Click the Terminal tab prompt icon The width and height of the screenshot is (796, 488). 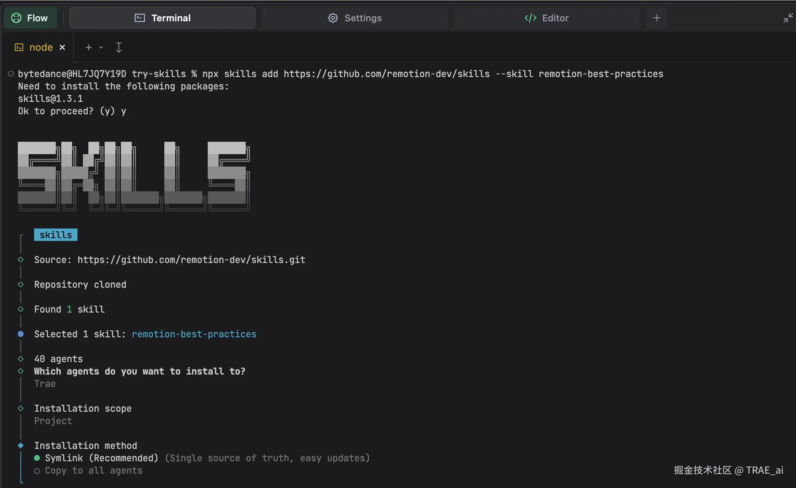tap(140, 18)
